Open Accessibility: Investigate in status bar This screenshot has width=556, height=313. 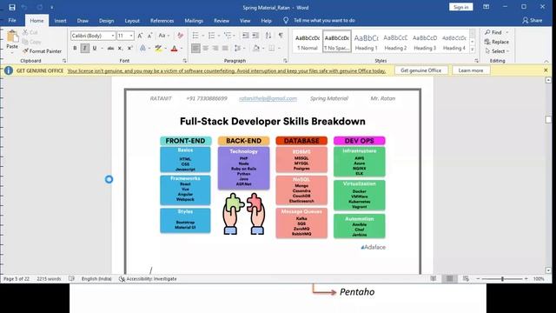(148, 279)
